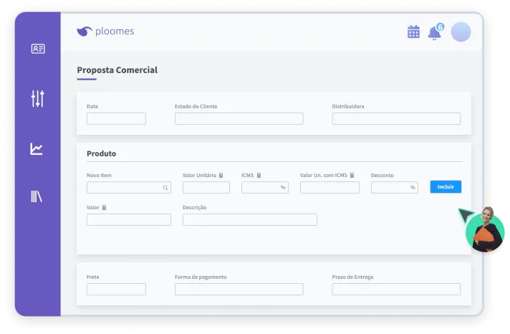Focus the Estado do Cliente field
The image size is (510, 334).
click(239, 118)
